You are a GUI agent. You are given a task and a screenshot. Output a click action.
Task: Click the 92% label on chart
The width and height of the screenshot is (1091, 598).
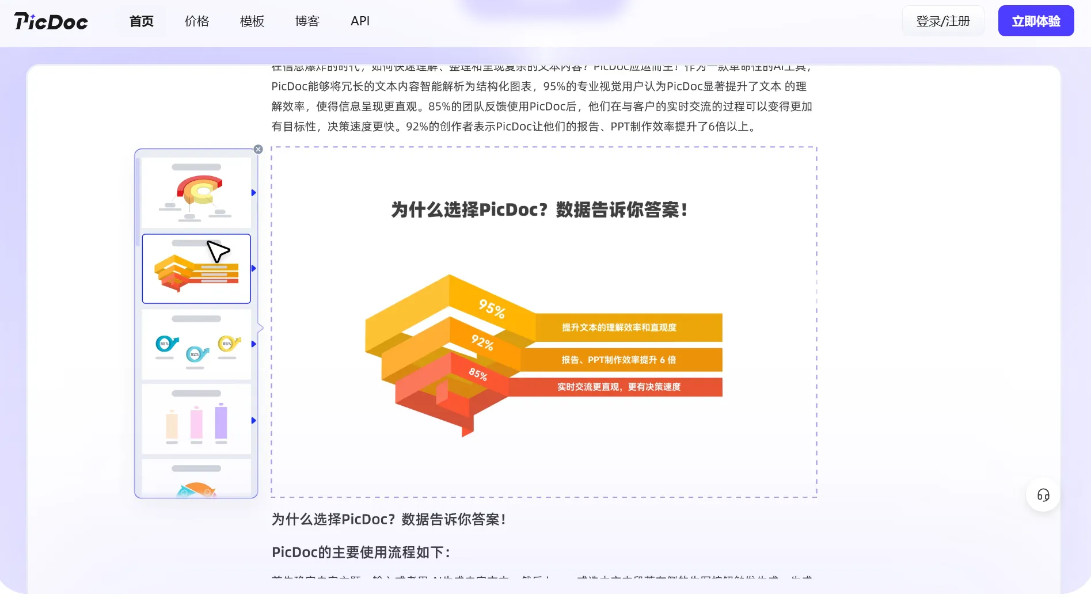point(482,342)
